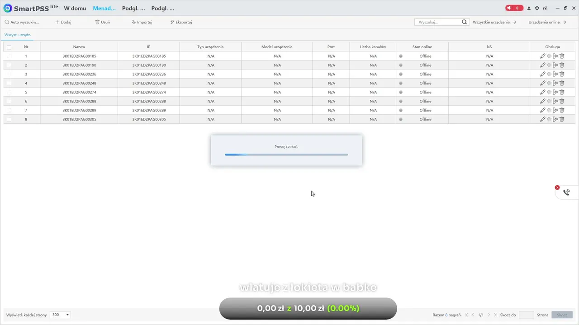Click the Usuń delete button
Viewport: 579px width, 325px height.
pyautogui.click(x=102, y=22)
